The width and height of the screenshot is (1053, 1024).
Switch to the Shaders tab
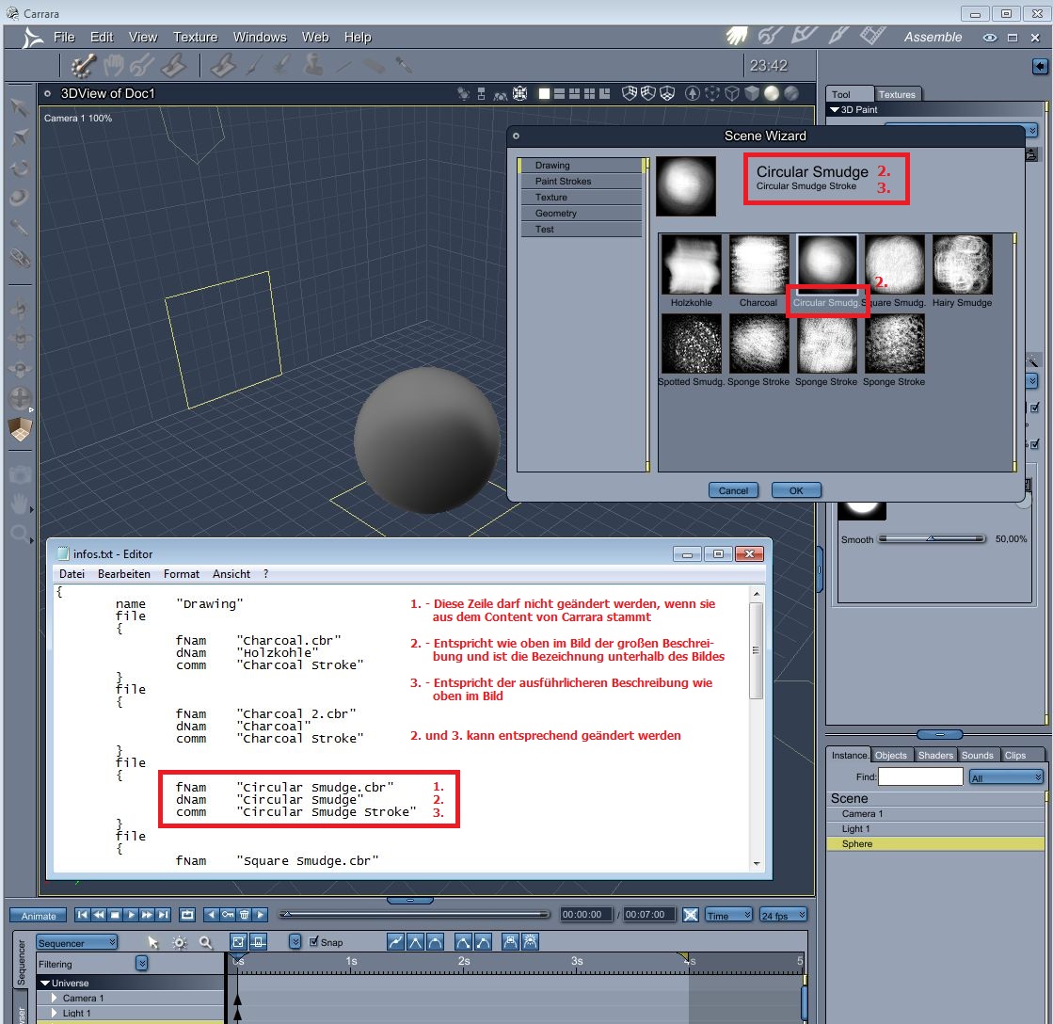tap(935, 756)
